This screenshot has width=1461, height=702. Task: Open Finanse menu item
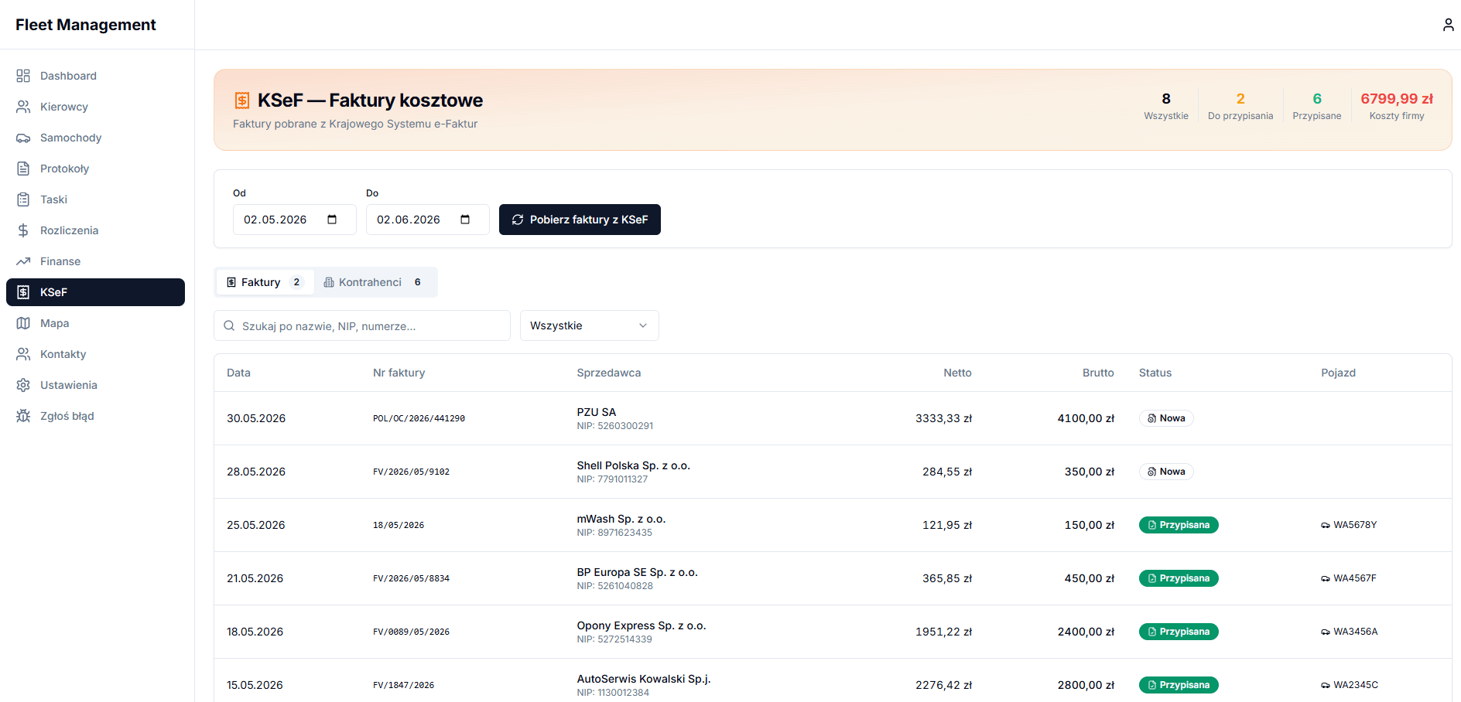tap(95, 261)
